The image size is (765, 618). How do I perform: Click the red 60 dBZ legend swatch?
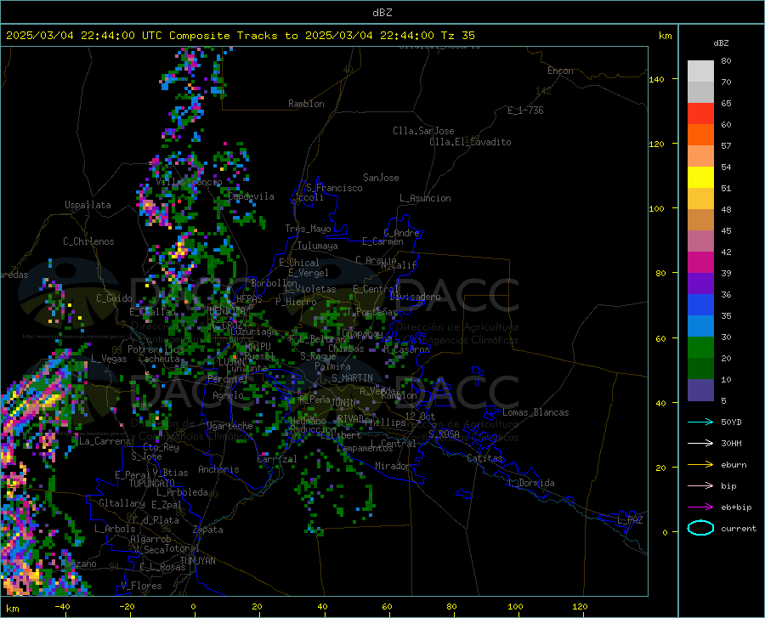tap(700, 114)
